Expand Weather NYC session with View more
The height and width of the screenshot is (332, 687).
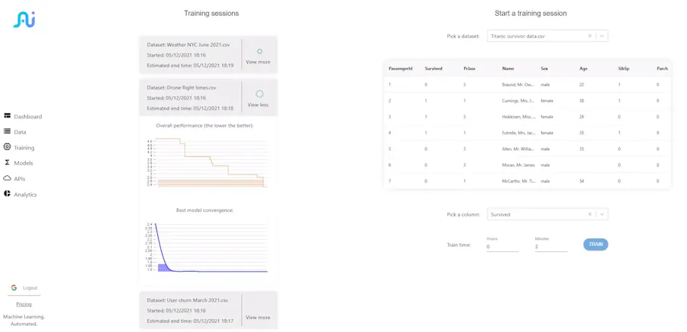258,62
